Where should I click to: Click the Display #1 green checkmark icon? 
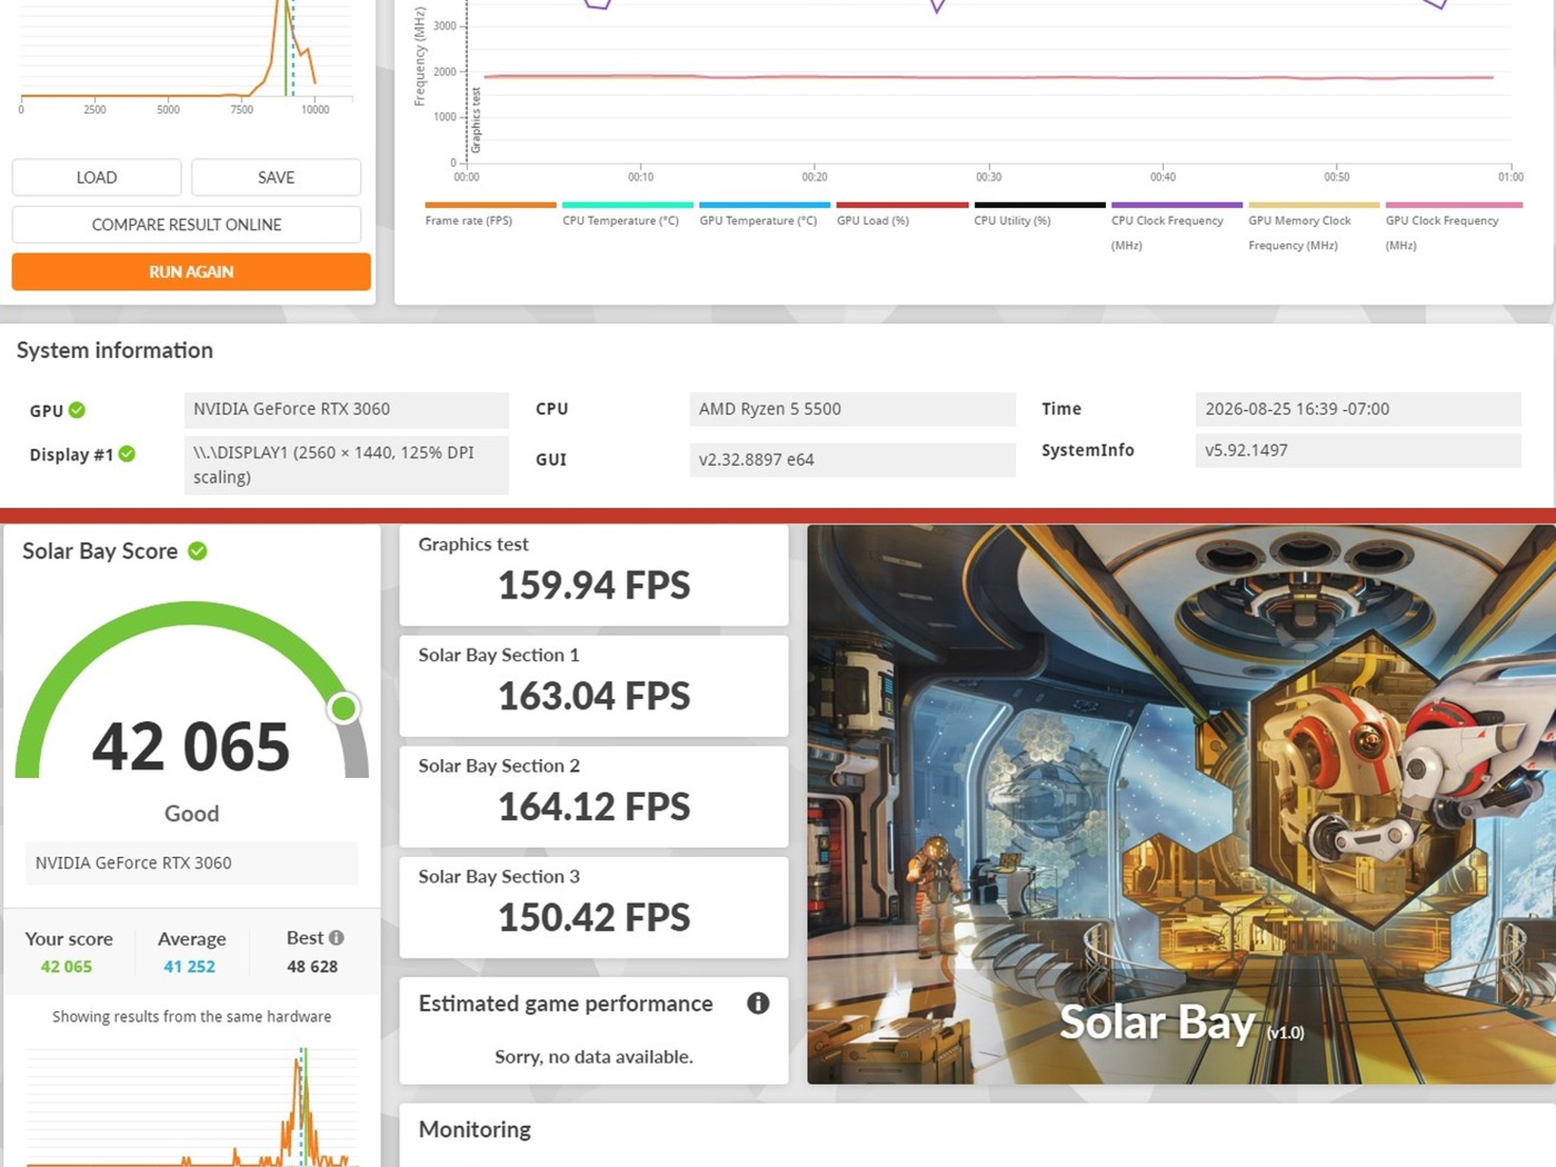[127, 454]
